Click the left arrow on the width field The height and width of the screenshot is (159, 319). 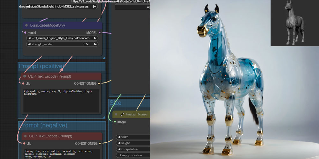coord(119,137)
